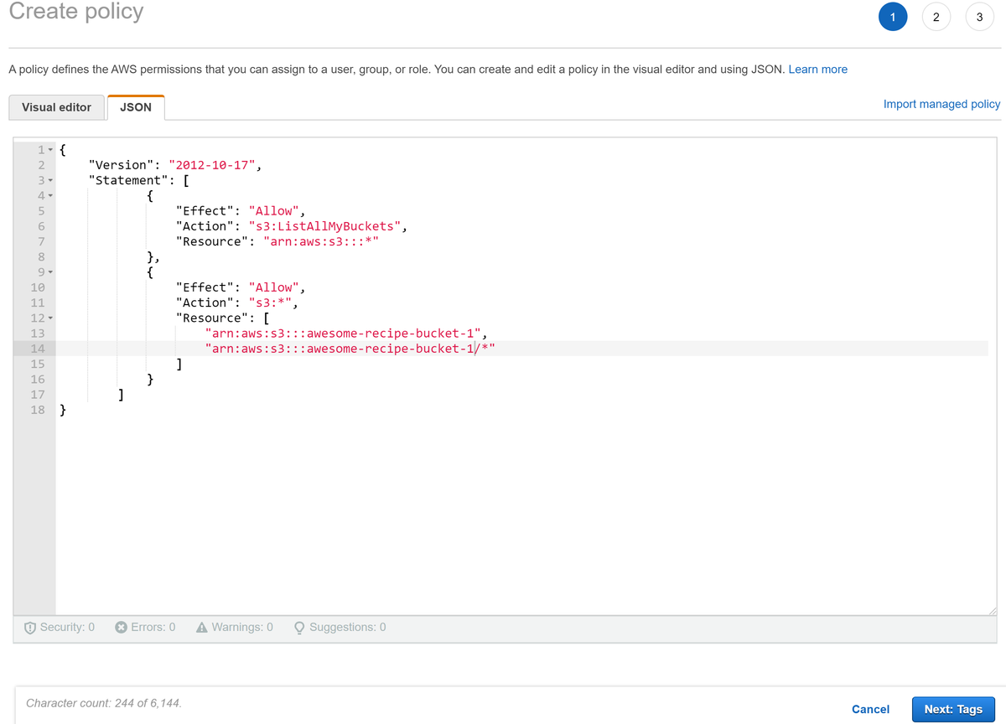1006x724 pixels.
Task: Click the Security shield icon
Action: 30,628
